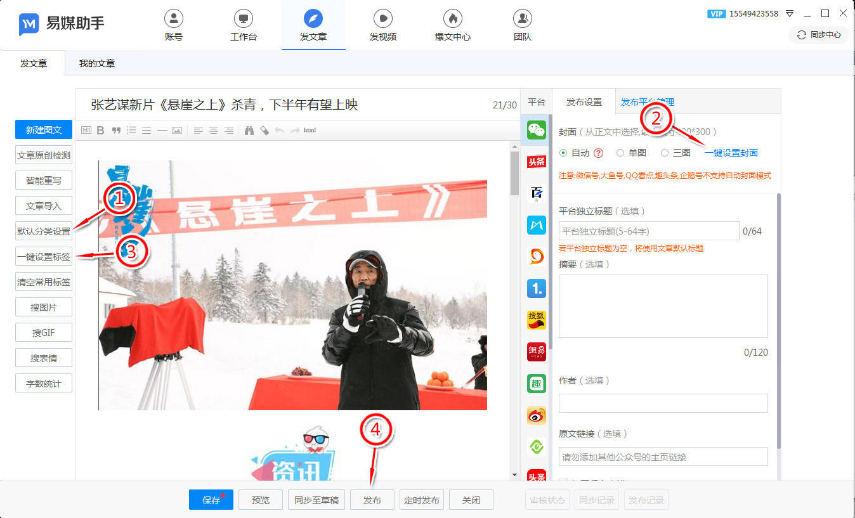855x518 pixels.
Task: Switch to the 发布设置 tab
Action: 584,102
